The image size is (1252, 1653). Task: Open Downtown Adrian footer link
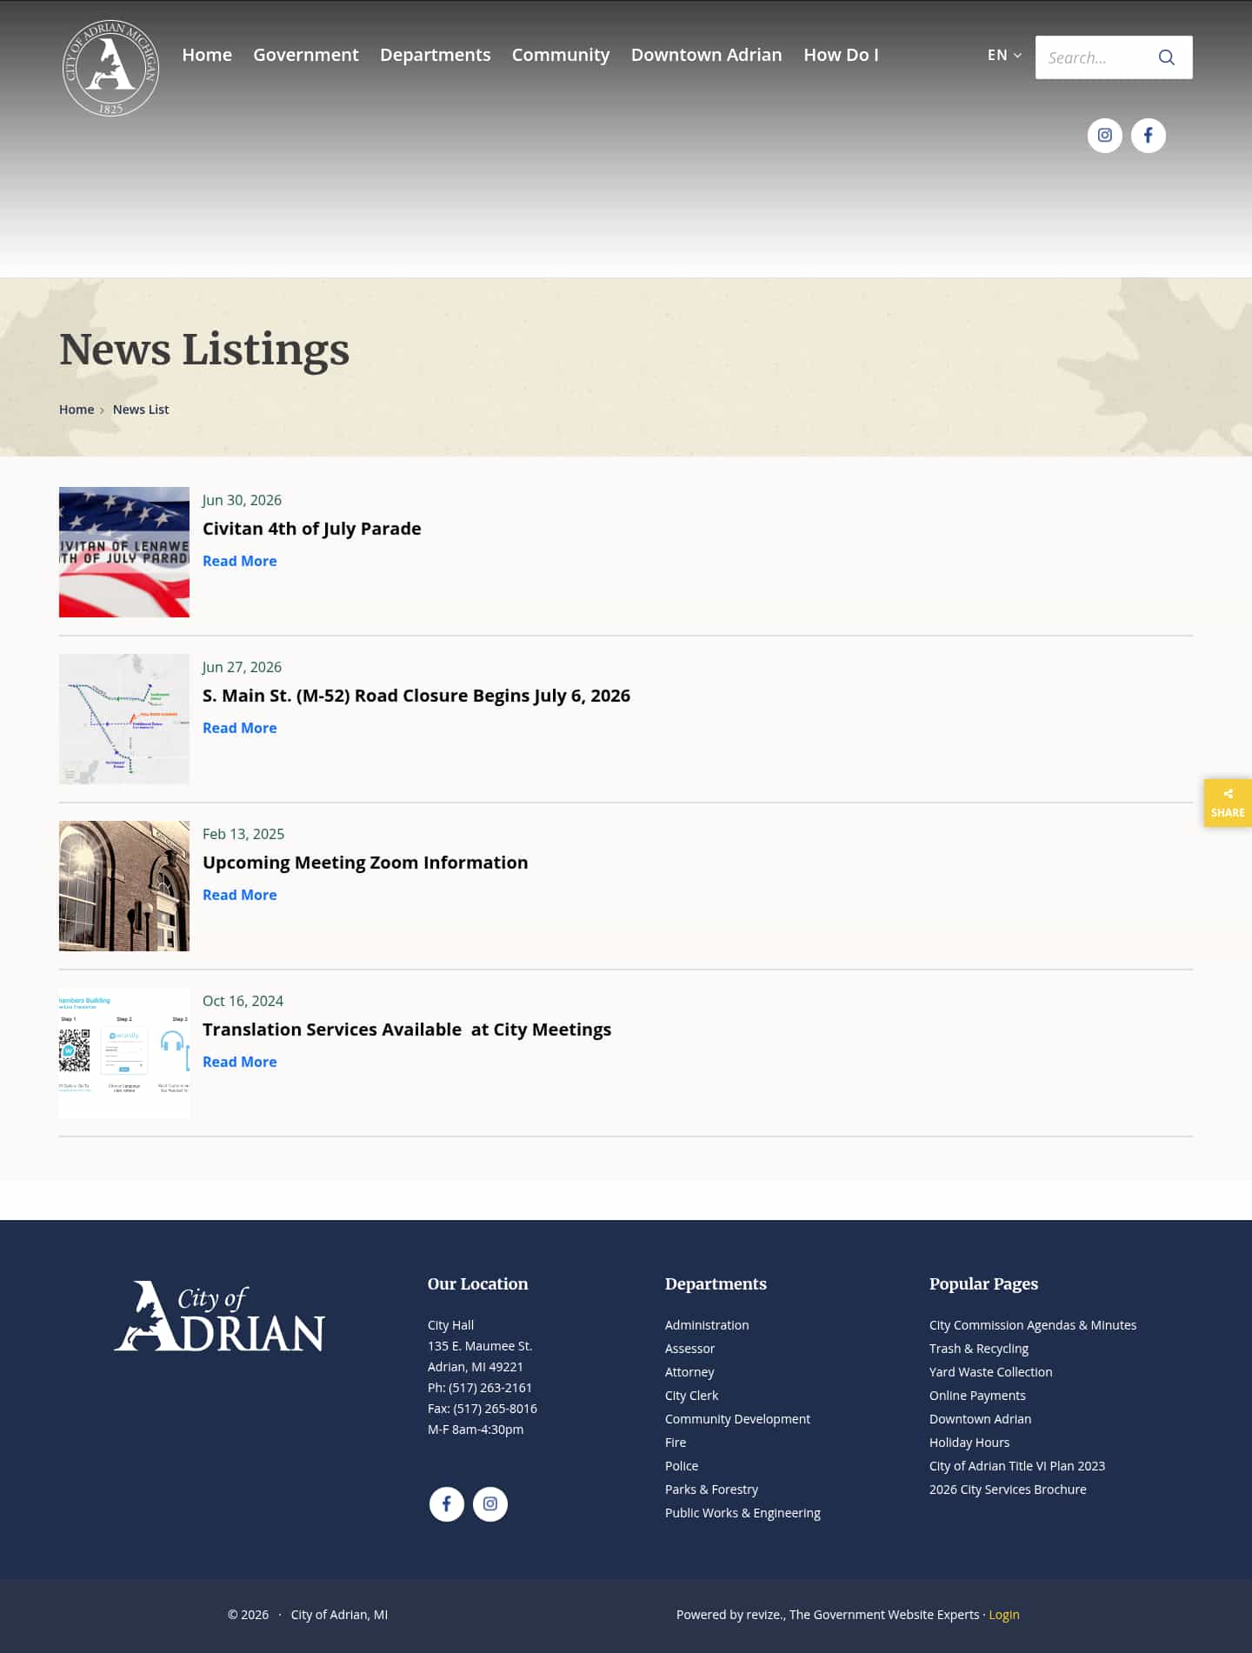(x=980, y=1419)
